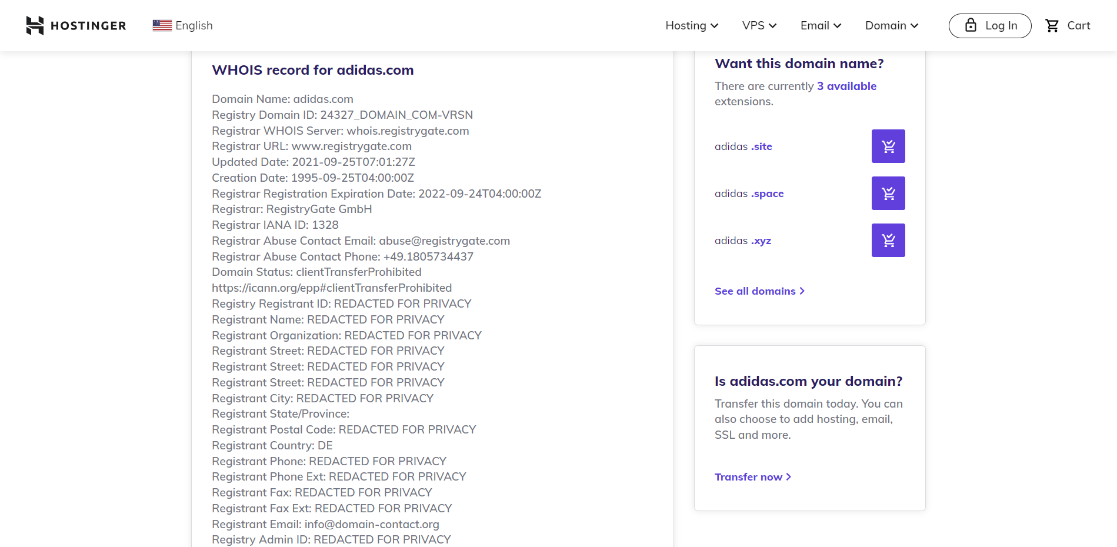The width and height of the screenshot is (1117, 547).
Task: Add adidas.site to cart
Action: [x=888, y=146]
